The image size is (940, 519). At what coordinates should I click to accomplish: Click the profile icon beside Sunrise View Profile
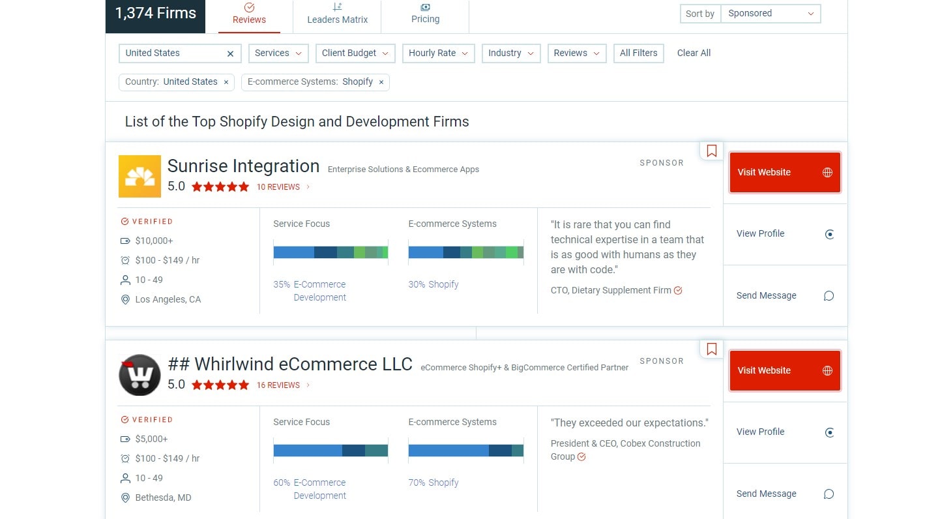[x=829, y=234]
